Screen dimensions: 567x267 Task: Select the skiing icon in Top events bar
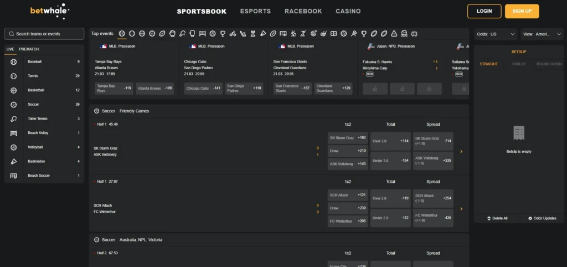[293, 34]
